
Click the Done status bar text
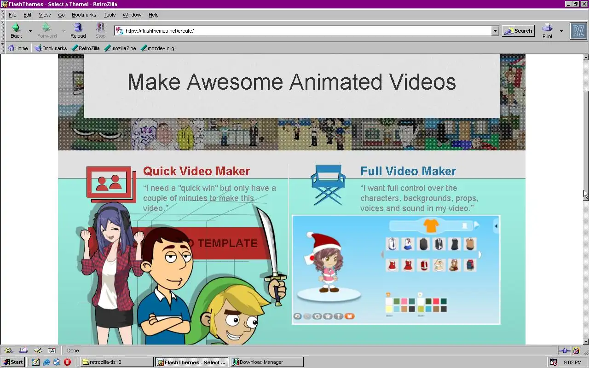tap(73, 351)
